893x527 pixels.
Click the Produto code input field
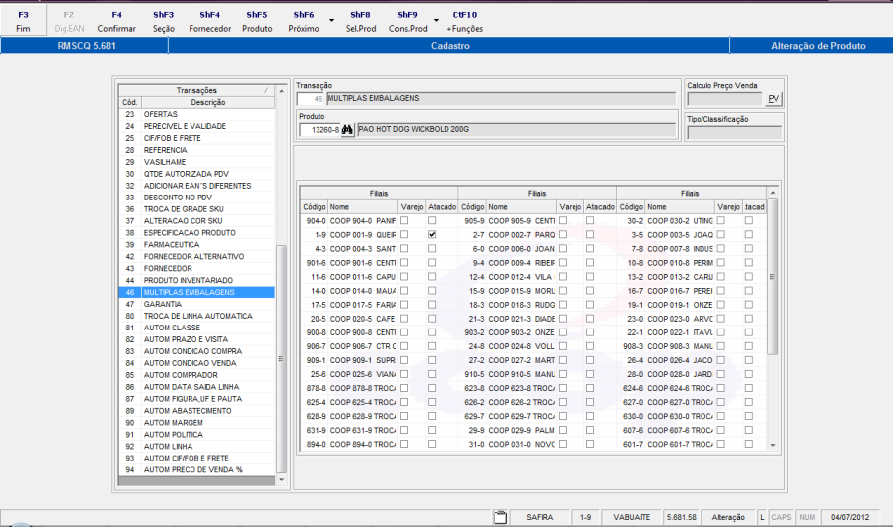point(319,130)
